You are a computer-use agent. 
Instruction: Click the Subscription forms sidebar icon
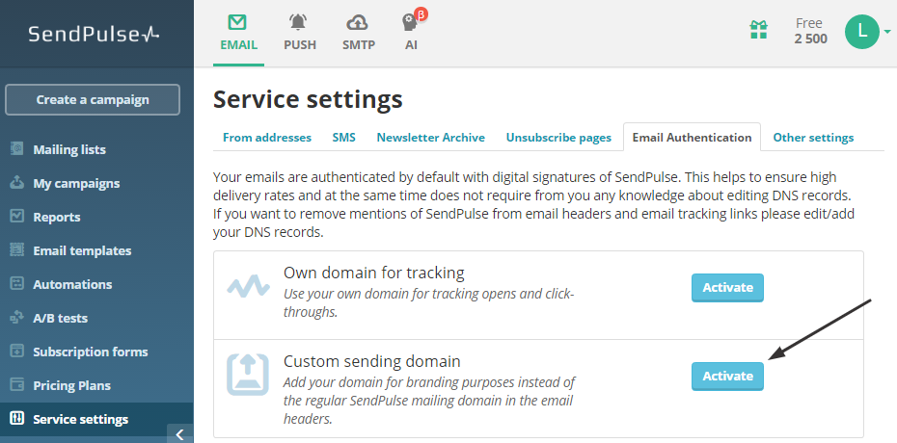pos(17,352)
